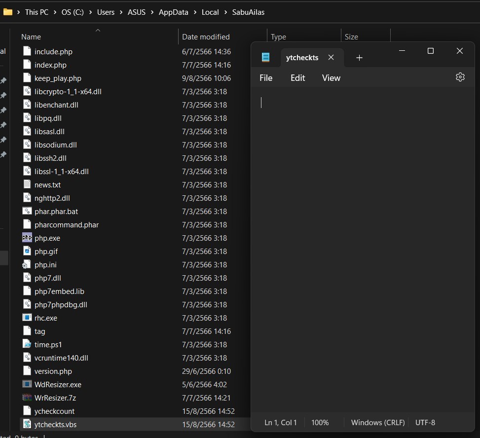Click the ytcheckts.vbs script icon
480x438 pixels.
click(x=27, y=424)
